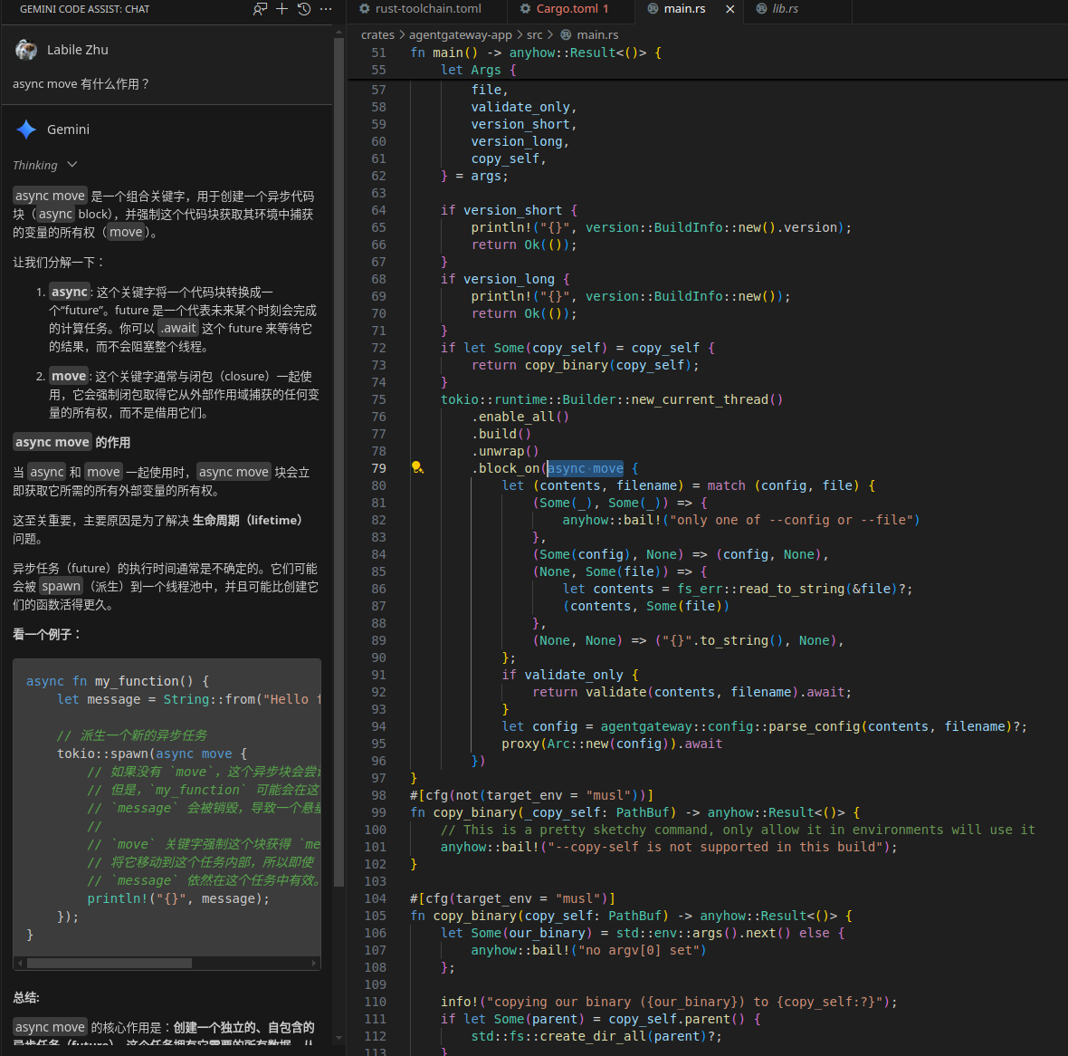The width and height of the screenshot is (1068, 1056).
Task: Open chat history clock icon
Action: pos(304,9)
